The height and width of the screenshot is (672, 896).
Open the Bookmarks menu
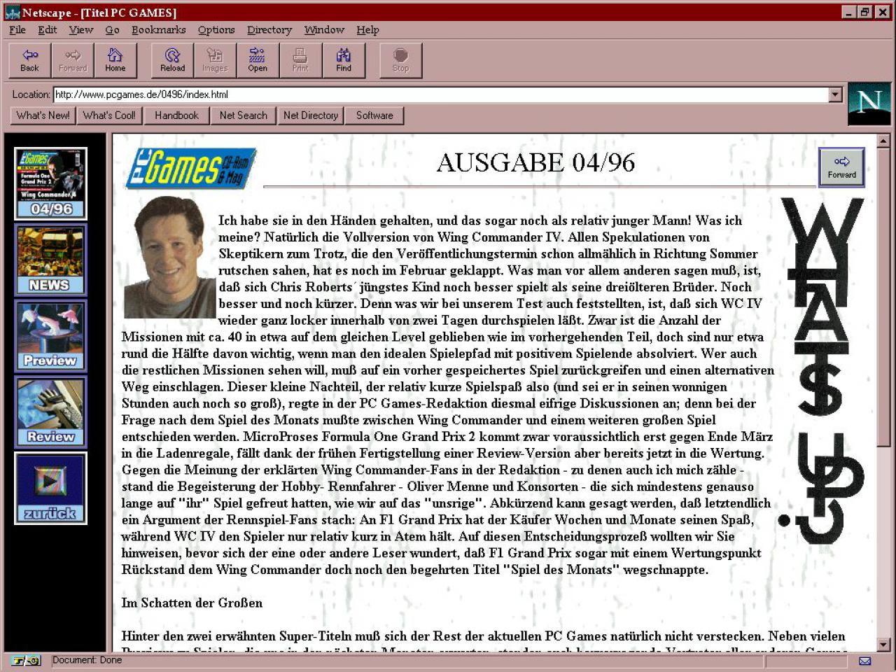pyautogui.click(x=159, y=29)
